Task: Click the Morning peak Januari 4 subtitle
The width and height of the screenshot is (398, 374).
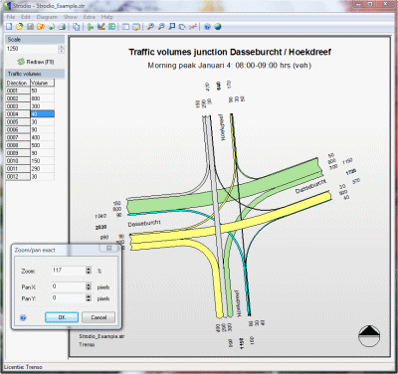Action: pyautogui.click(x=230, y=66)
